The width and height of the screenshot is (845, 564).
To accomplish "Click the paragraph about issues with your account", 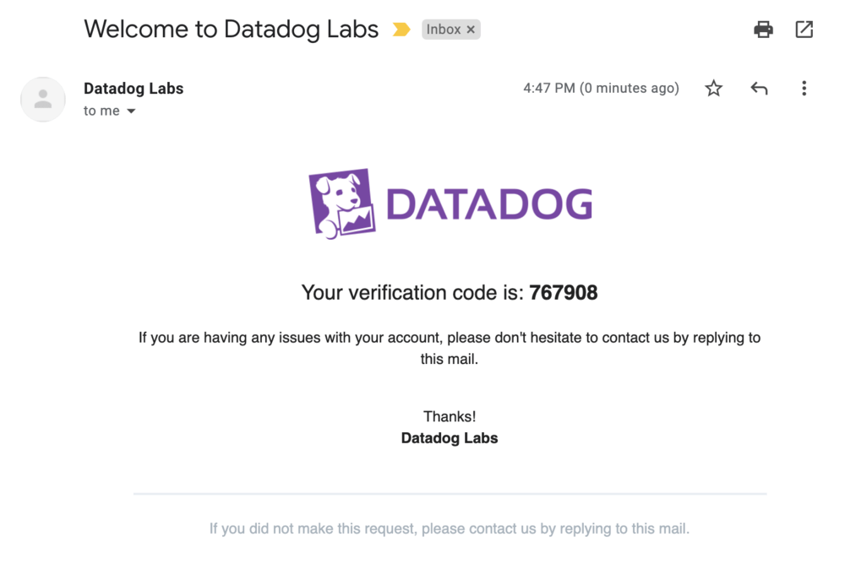I will pos(450,349).
